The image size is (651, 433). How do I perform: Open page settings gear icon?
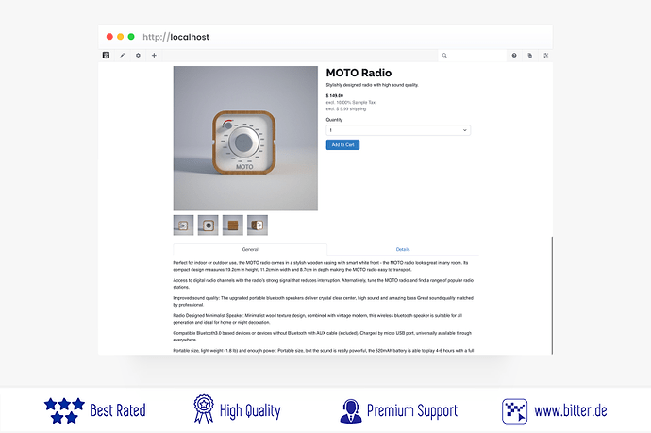[138, 56]
